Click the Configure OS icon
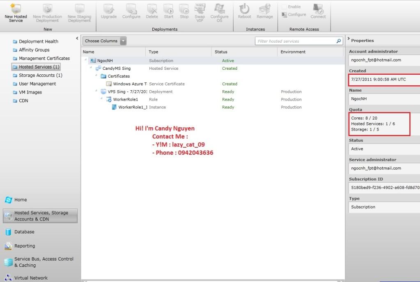Screen dimensions: 420x282 [219, 9]
